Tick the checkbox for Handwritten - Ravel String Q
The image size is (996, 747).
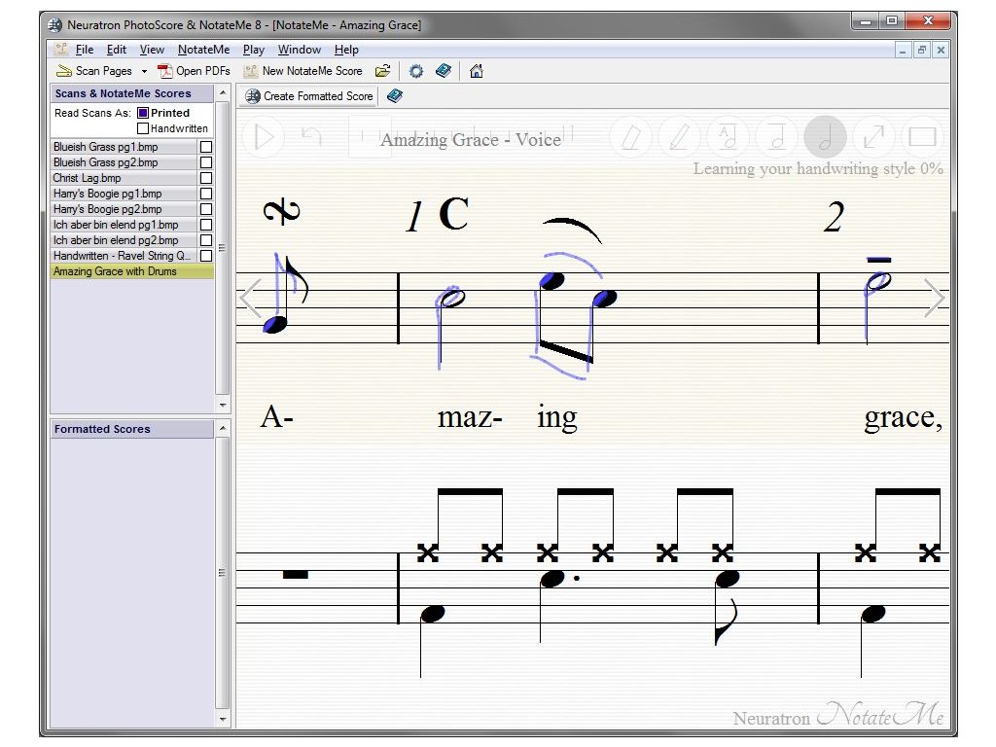coord(206,256)
